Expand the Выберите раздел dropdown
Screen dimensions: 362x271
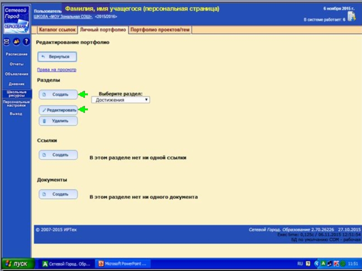[x=121, y=100]
